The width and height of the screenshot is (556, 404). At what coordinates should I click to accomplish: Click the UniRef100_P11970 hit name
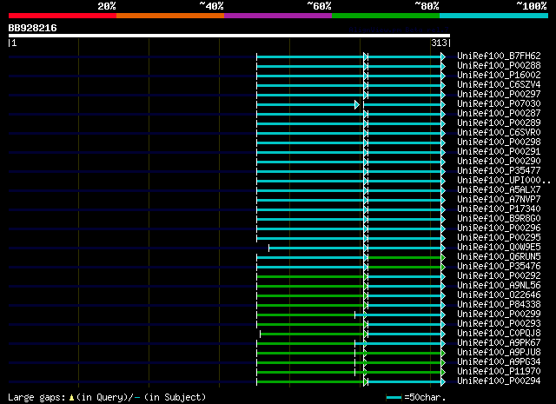499,372
